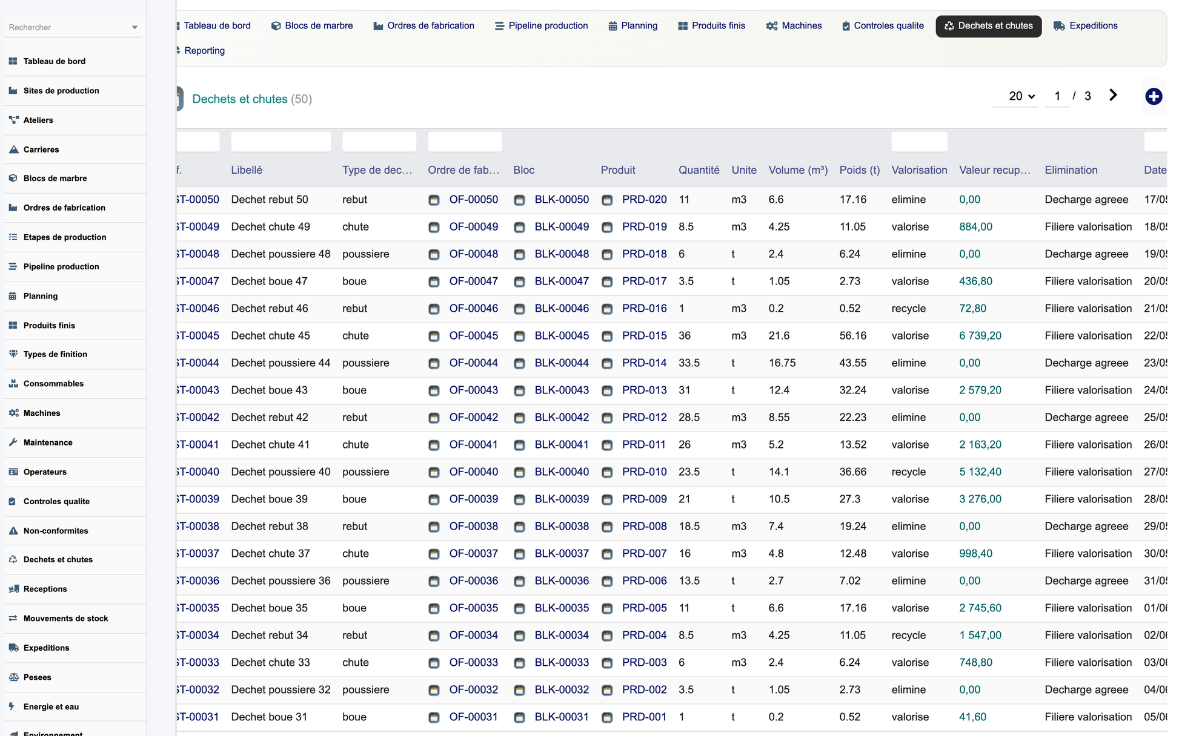Click the Libellé column filter field

coord(281,142)
